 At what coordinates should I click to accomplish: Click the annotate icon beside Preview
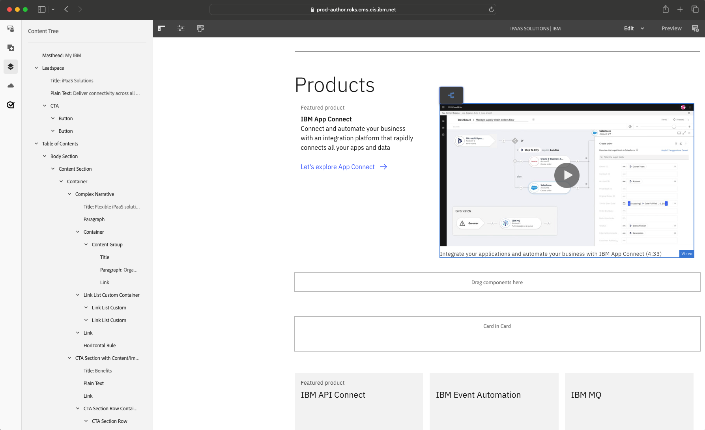click(695, 28)
